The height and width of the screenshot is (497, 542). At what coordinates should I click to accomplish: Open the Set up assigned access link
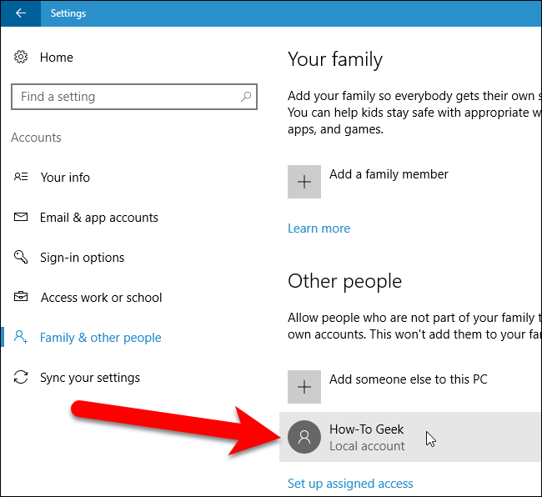coord(350,484)
